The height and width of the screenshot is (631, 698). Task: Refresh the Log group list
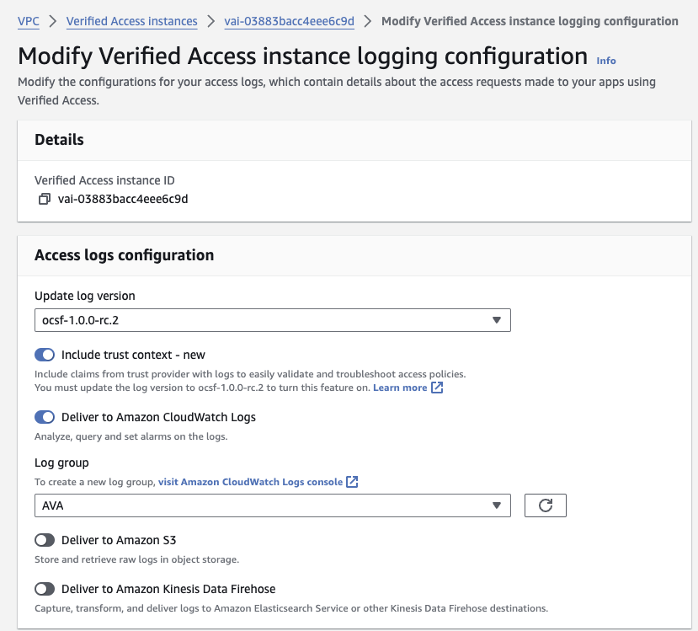click(x=545, y=505)
